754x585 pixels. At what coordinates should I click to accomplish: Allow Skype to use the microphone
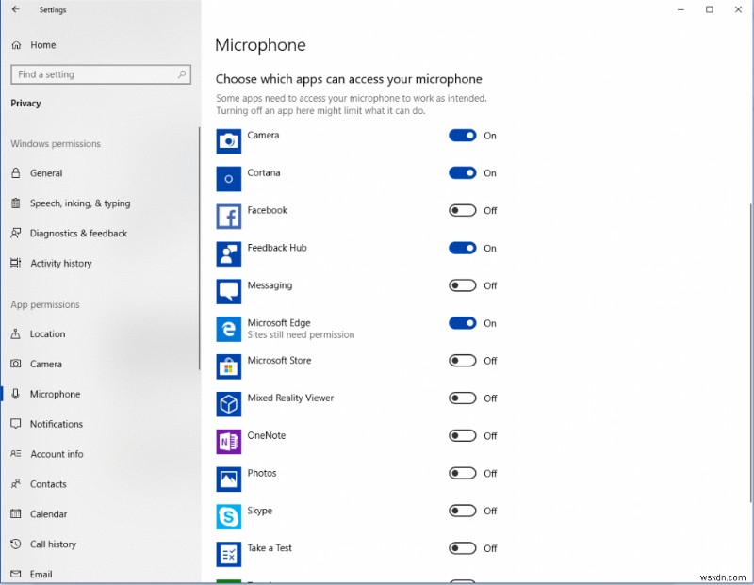462,512
